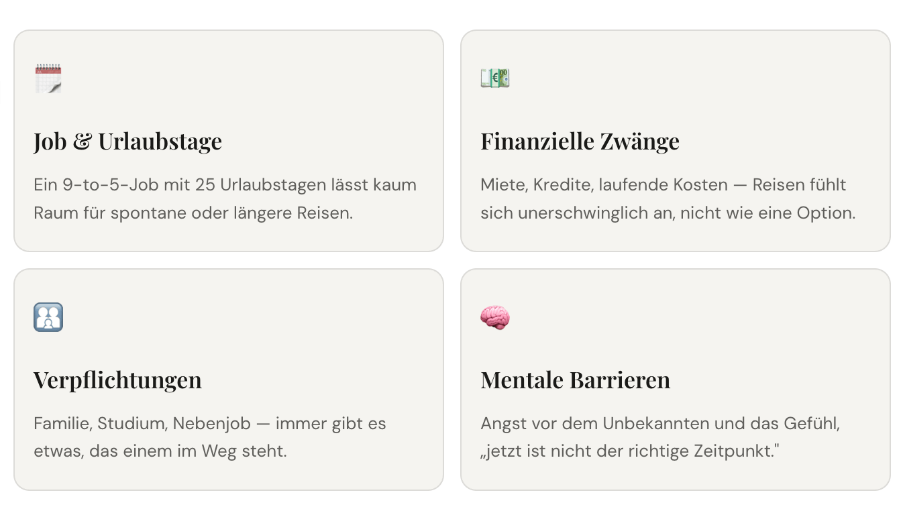Click the calendar emoji icon
This screenshot has width=903, height=511.
[x=48, y=78]
